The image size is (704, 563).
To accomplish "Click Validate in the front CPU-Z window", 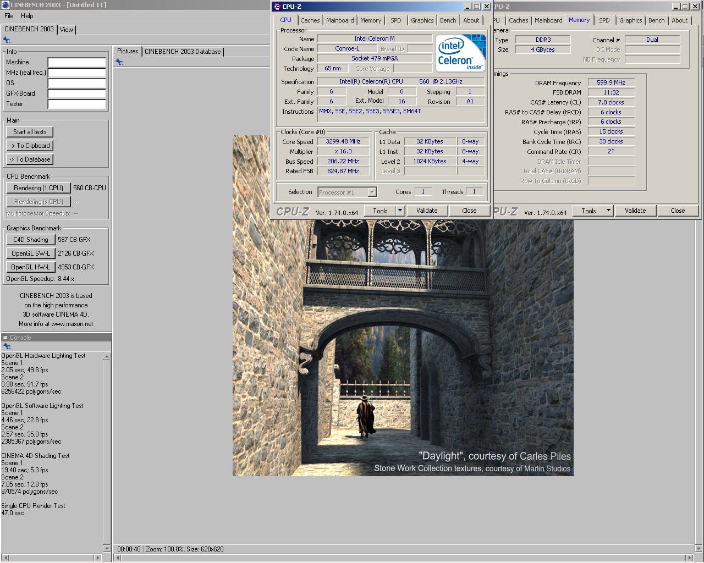I will click(427, 211).
